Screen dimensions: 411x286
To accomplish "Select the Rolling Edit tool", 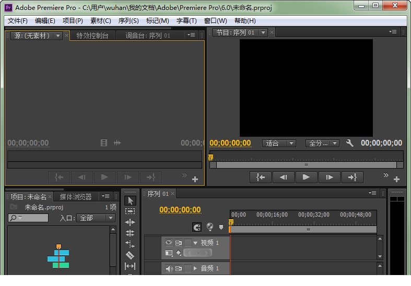I will click(x=130, y=233).
